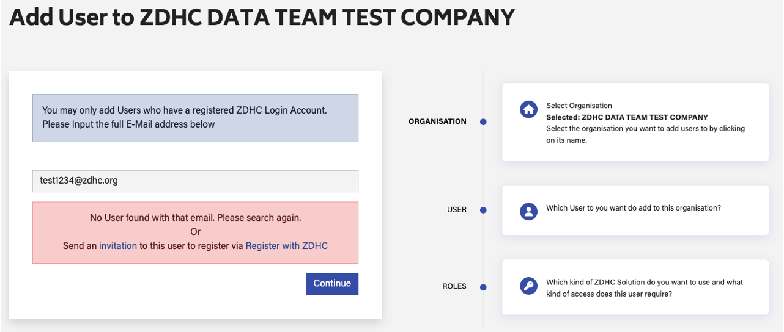The height and width of the screenshot is (332, 784).
Task: Go to the ORGANISATION step label
Action: coord(437,121)
